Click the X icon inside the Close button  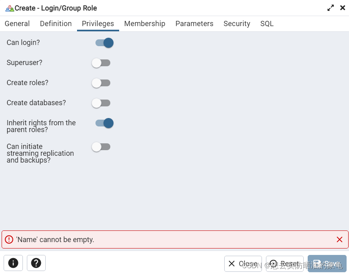pyautogui.click(x=231, y=264)
